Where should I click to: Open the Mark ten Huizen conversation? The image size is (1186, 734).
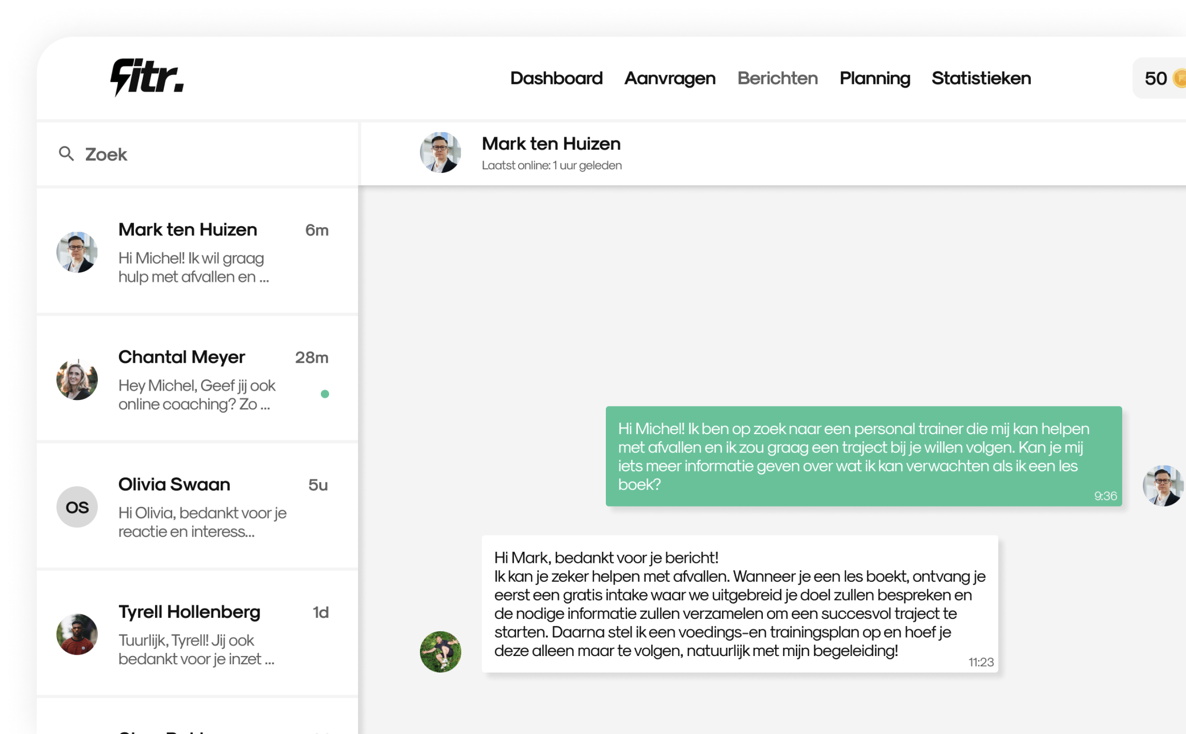(198, 251)
